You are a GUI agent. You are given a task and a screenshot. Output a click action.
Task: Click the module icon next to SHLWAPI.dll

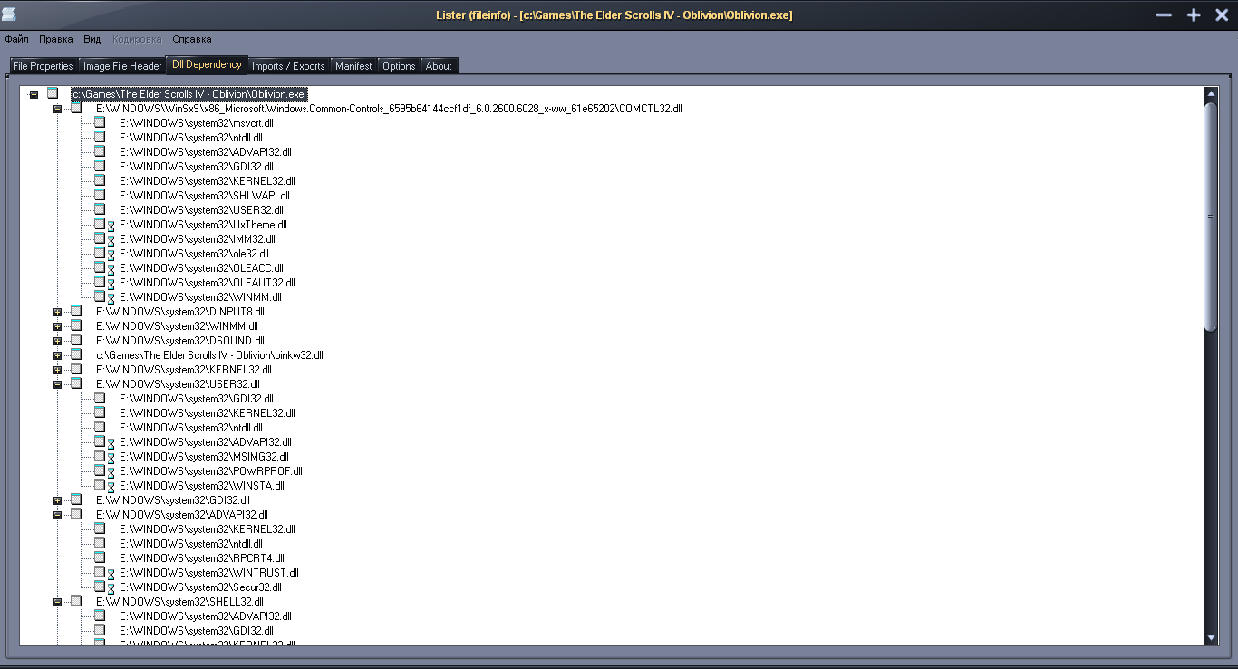pyautogui.click(x=100, y=195)
